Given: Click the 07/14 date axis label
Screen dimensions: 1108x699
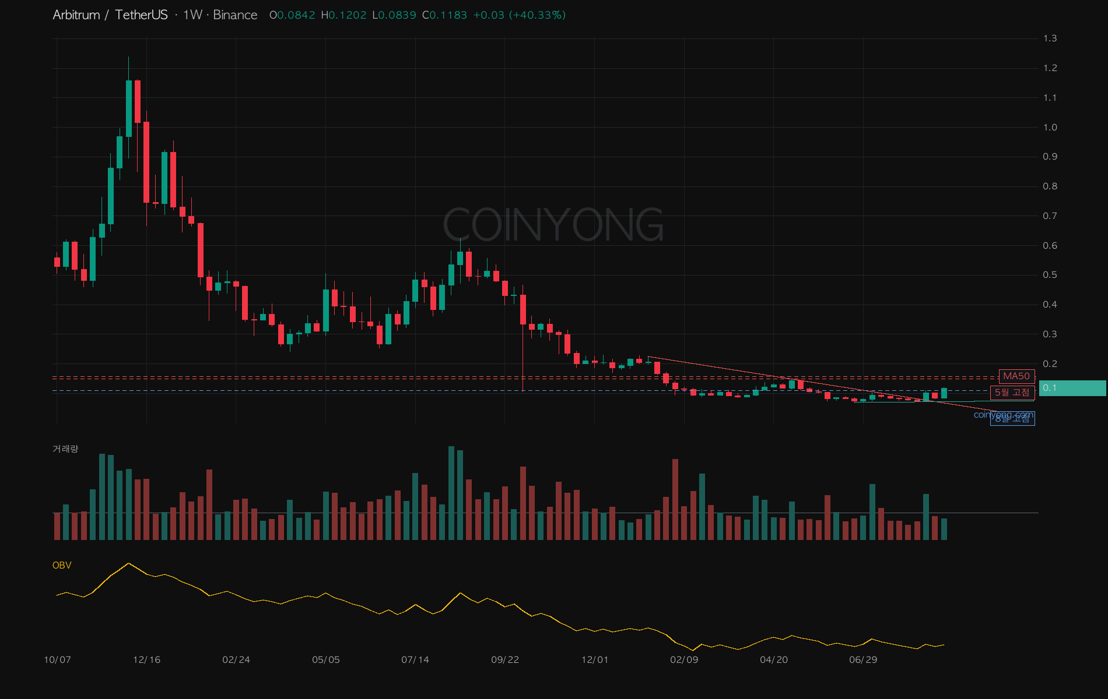Looking at the screenshot, I should [415, 660].
